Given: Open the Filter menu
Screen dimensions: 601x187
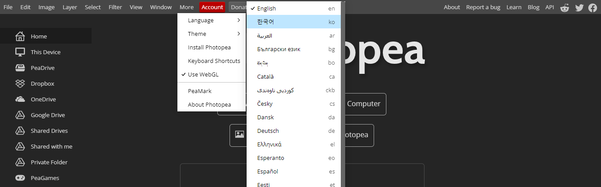Looking at the screenshot, I should tap(115, 7).
